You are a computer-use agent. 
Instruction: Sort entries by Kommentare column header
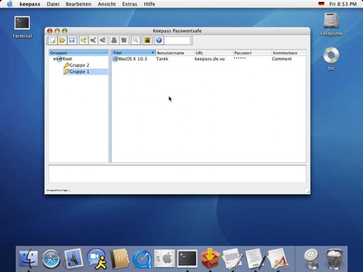(288, 53)
